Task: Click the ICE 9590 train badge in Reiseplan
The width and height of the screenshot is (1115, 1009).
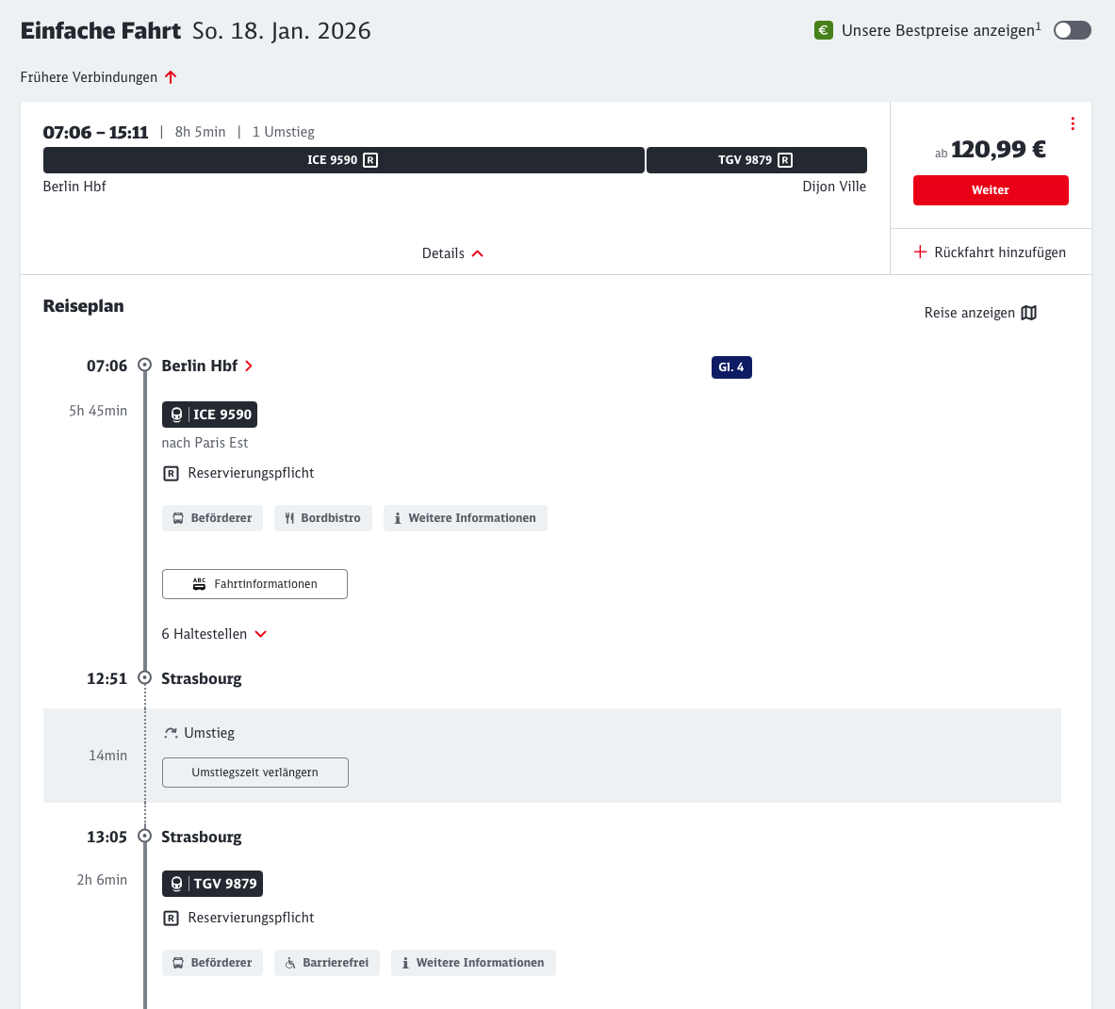Action: point(209,415)
